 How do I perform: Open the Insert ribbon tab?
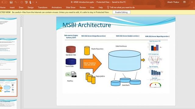(12, 7)
